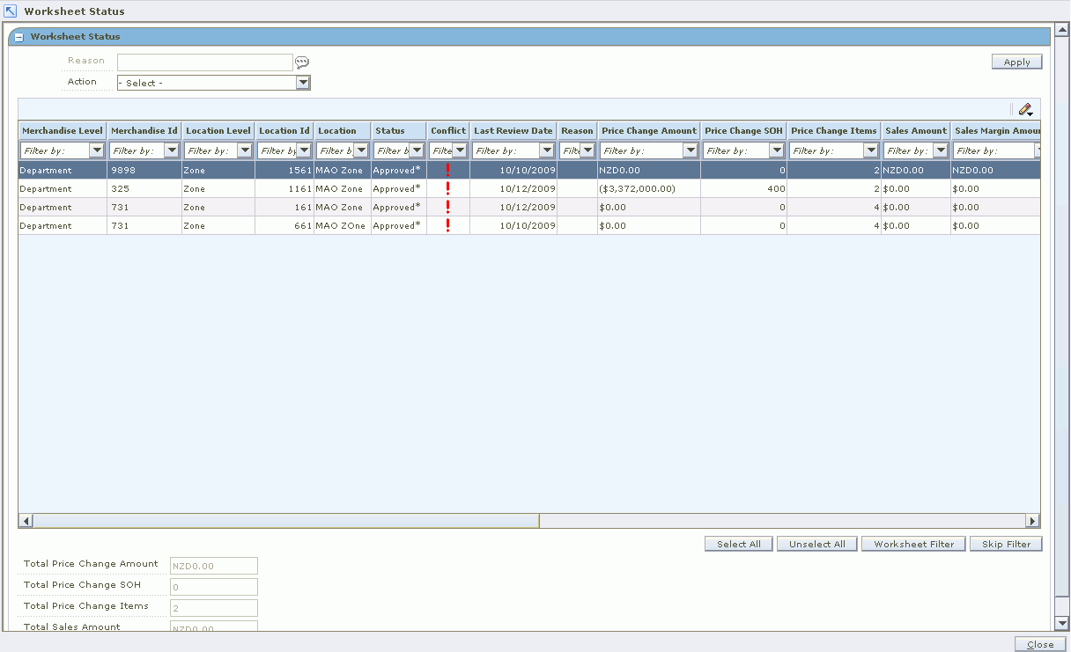The width and height of the screenshot is (1071, 652).
Task: Open the Price Change Amount filter dropdown
Action: pyautogui.click(x=691, y=150)
